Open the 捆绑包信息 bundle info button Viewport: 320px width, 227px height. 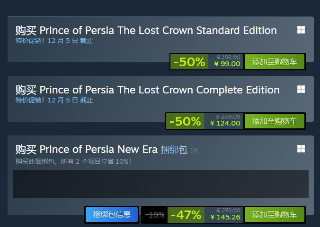pyautogui.click(x=112, y=215)
